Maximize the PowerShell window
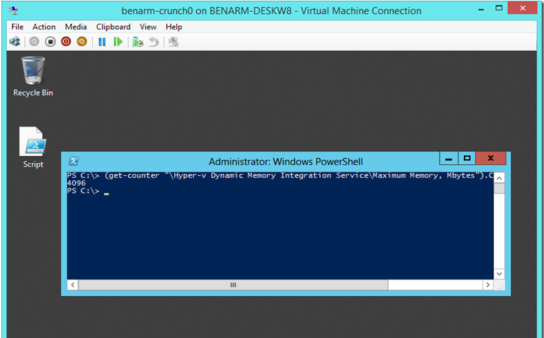Screen dimensions: 544x338 [467, 159]
